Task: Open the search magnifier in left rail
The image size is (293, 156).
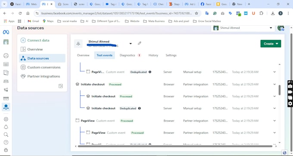Action: pos(6,135)
